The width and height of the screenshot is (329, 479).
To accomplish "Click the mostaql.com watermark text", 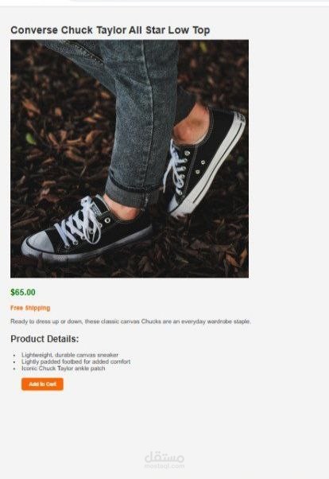I will click(x=164, y=465).
